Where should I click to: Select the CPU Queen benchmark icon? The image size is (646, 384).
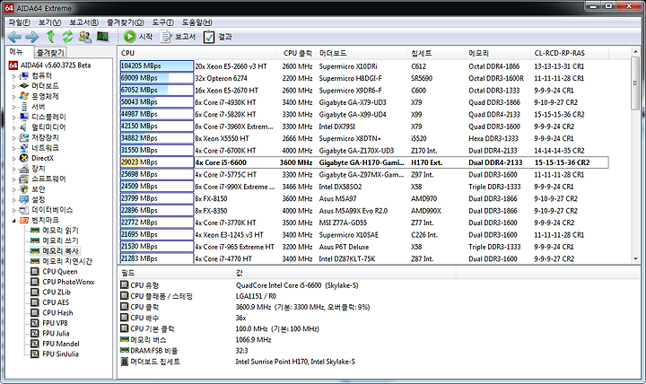(35, 272)
